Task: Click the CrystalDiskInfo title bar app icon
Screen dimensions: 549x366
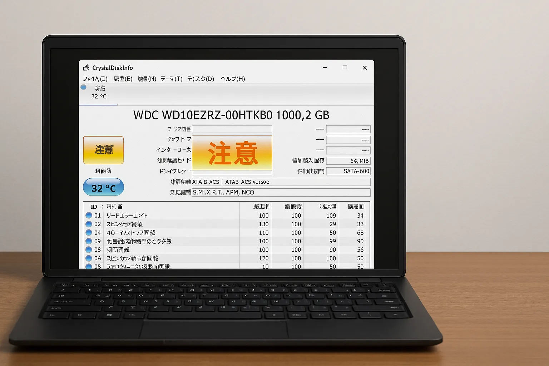Action: 86,68
